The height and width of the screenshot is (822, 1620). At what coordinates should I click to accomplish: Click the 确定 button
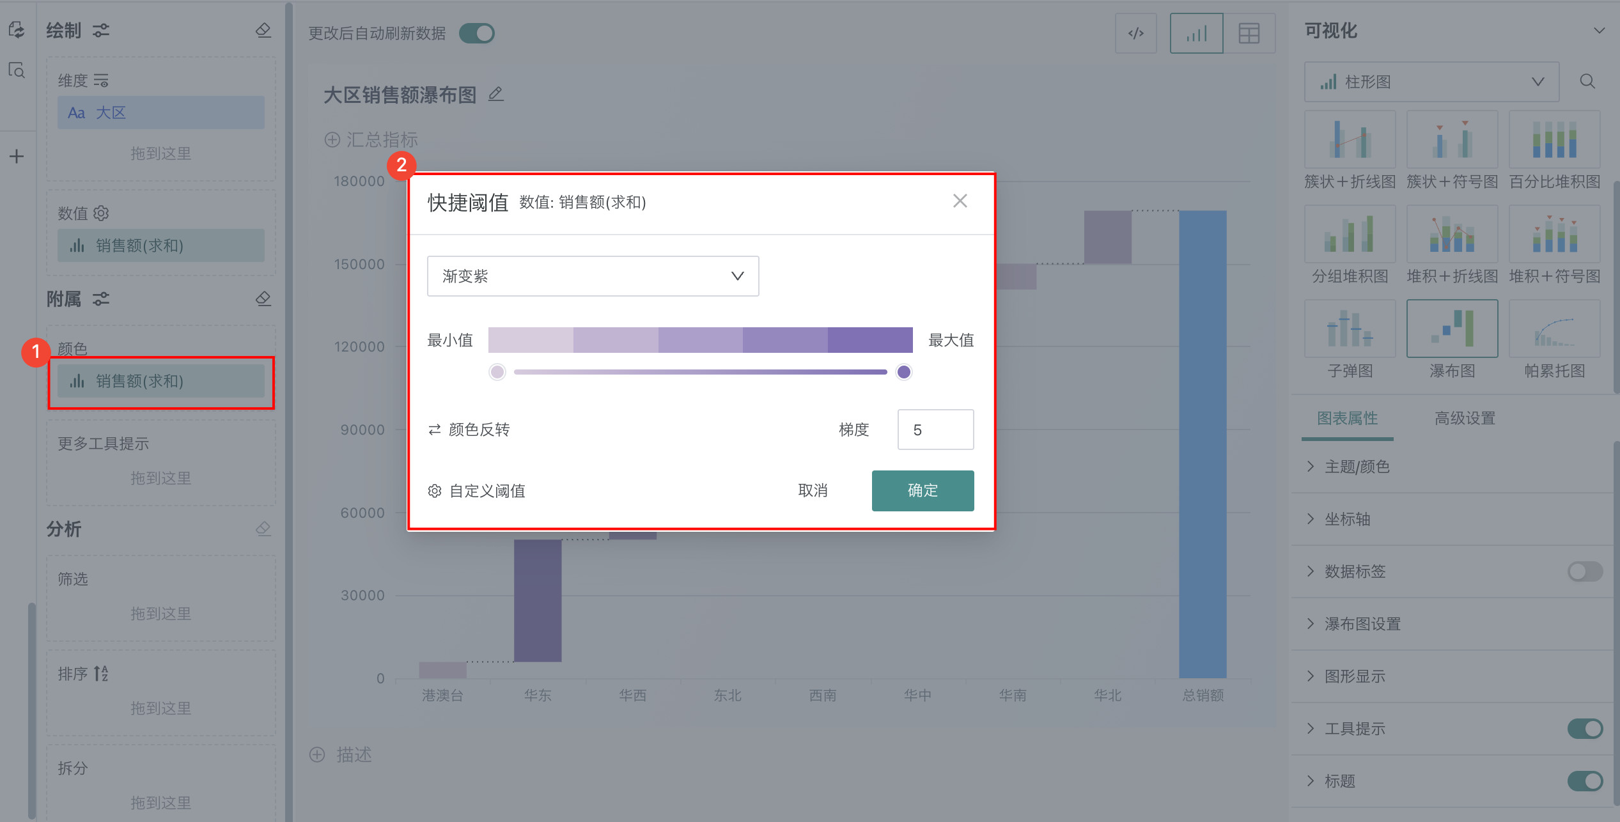pos(923,490)
